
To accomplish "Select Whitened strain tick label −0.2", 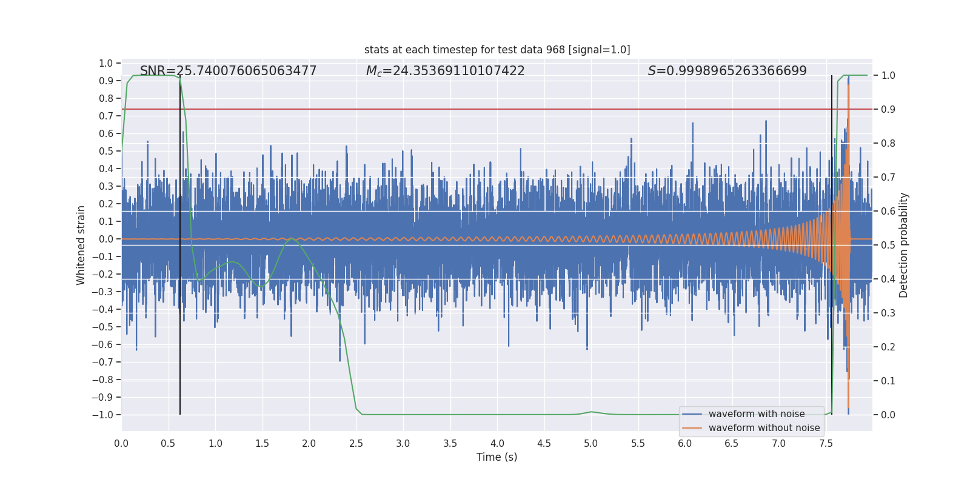I will 102,274.
